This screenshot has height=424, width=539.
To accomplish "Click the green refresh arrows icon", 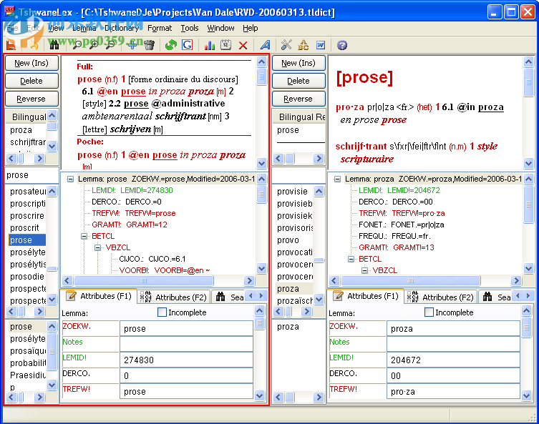I will click(x=170, y=45).
